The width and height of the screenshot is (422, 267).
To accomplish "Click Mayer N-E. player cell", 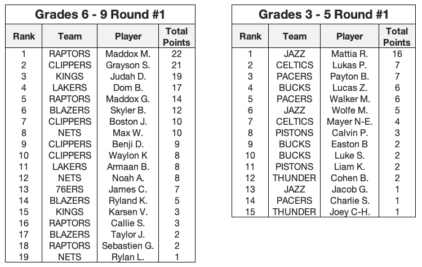I will click(350, 121).
